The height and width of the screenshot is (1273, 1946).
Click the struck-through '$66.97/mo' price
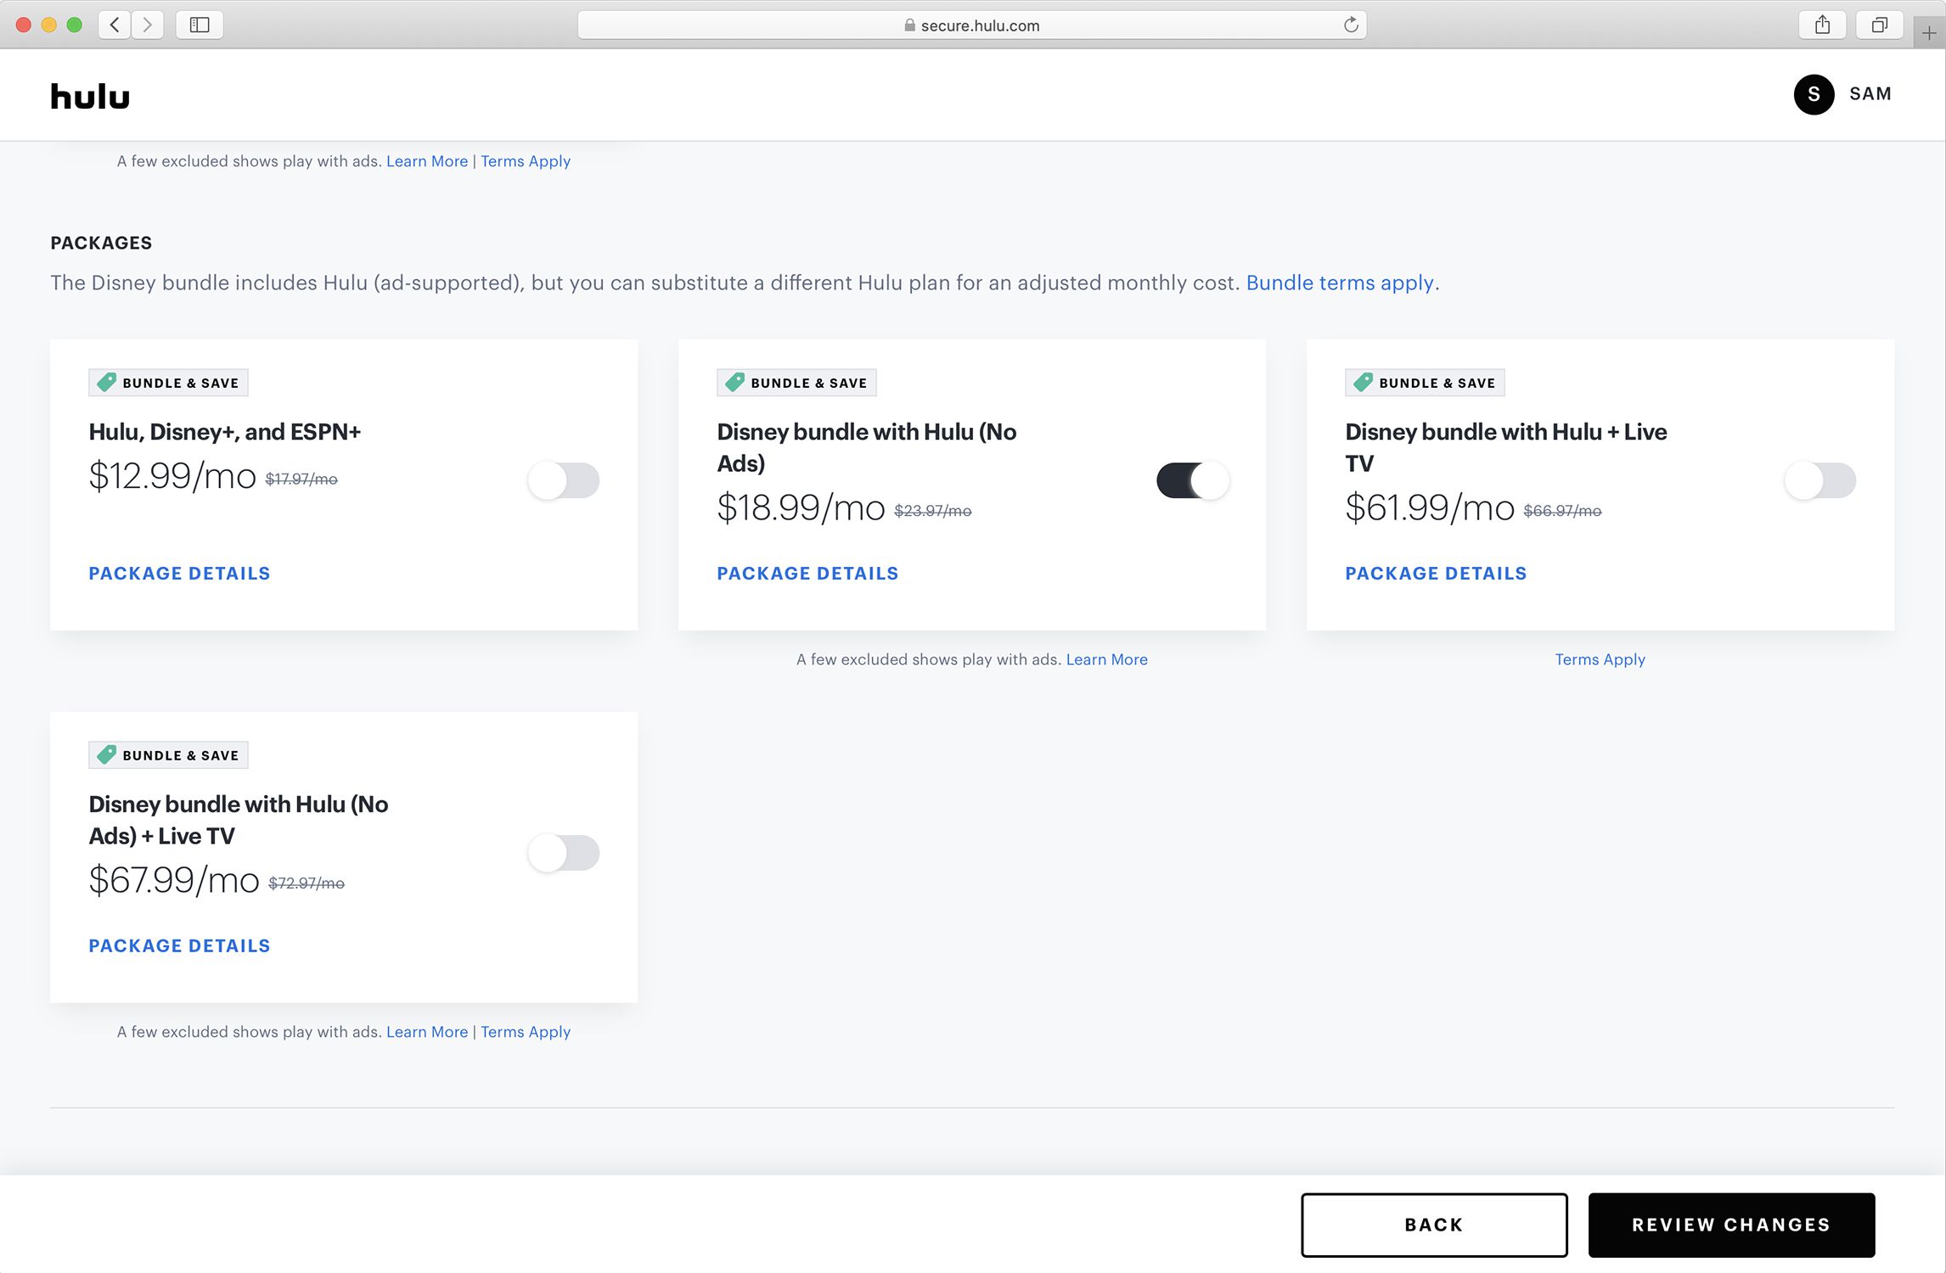point(1562,511)
